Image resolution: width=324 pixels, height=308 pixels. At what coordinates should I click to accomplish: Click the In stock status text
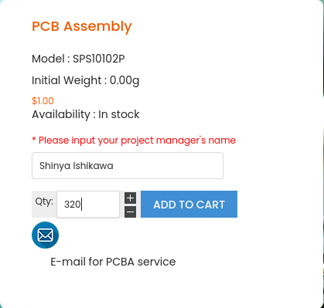click(x=119, y=114)
